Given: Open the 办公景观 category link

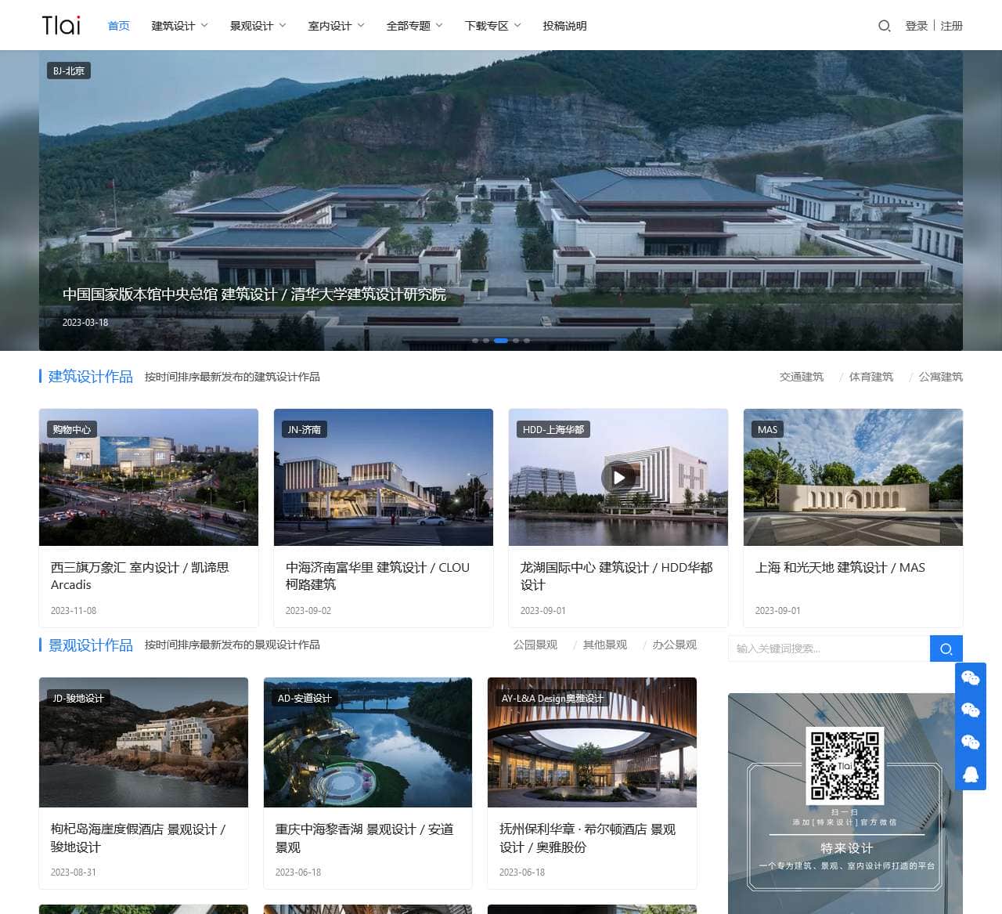Looking at the screenshot, I should 675,645.
